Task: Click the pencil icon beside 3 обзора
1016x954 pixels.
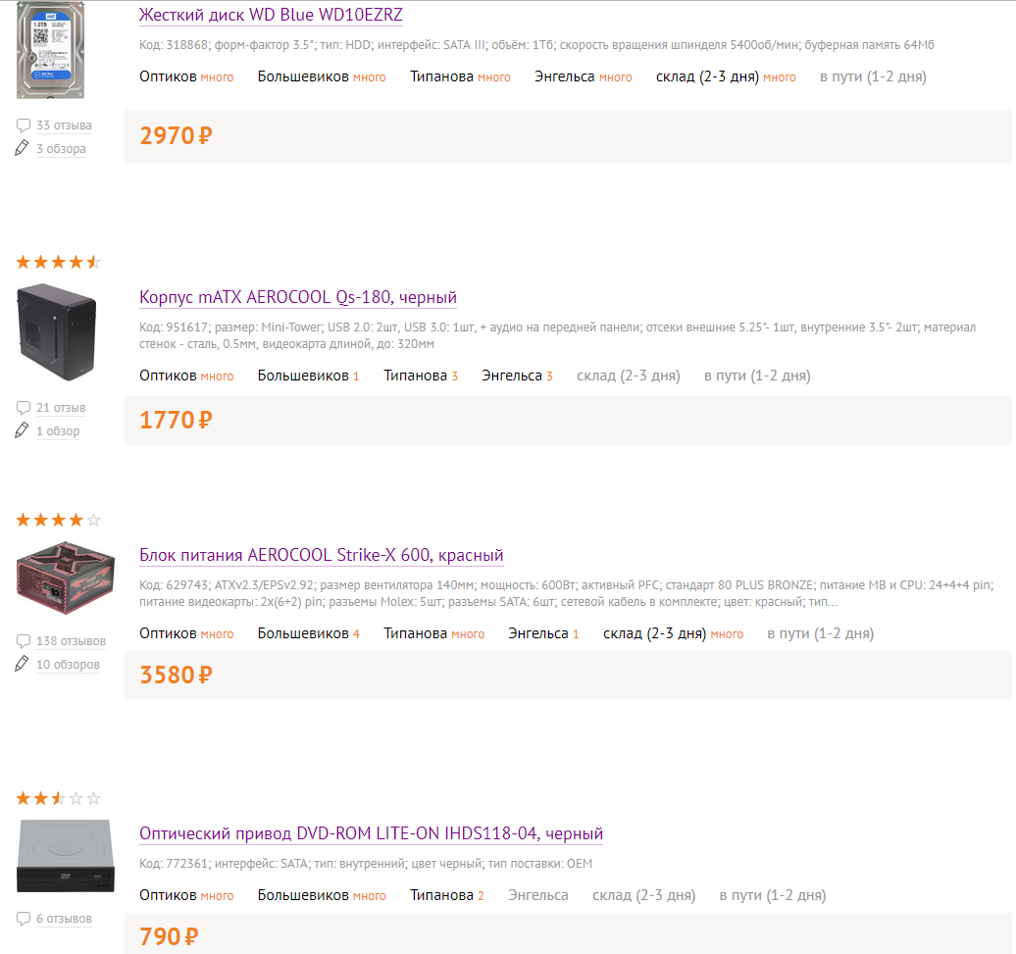Action: point(22,148)
